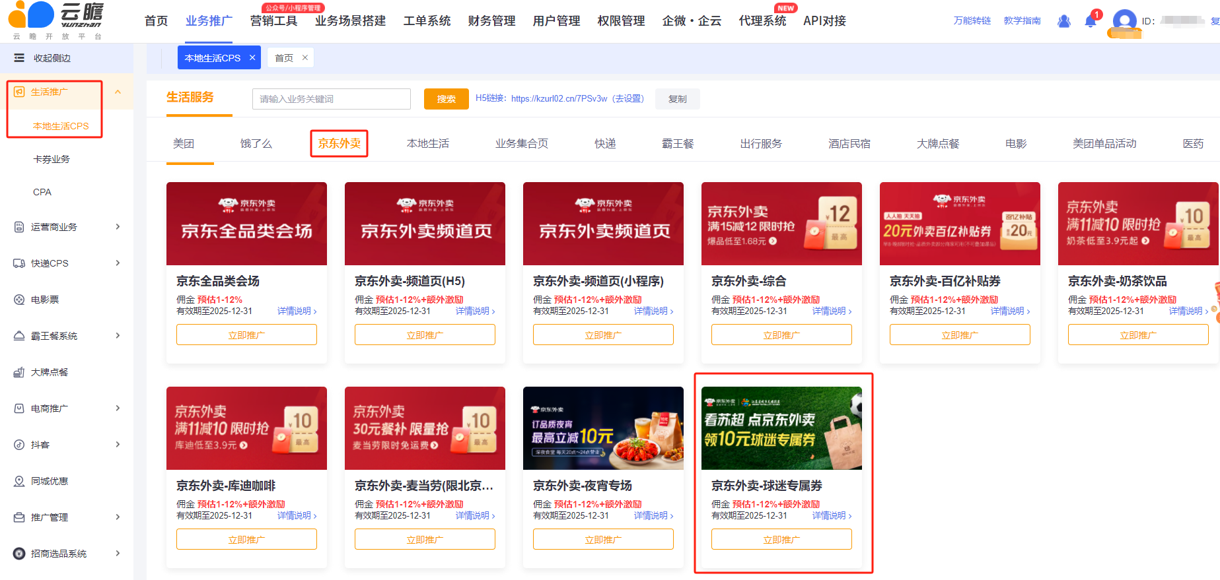Click 立即推广 for 京东外卖-夜宵专场
Viewport: 1220px width, 580px height.
point(603,540)
